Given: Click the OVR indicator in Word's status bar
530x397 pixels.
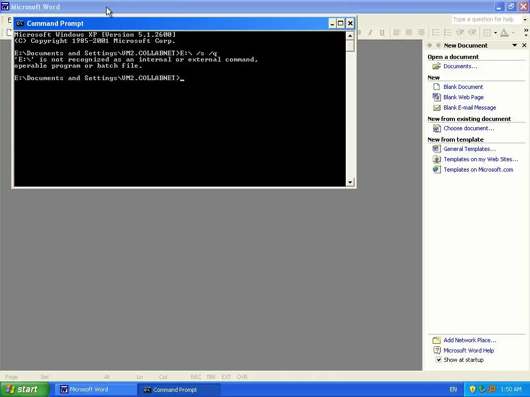Looking at the screenshot, I should point(242,377).
